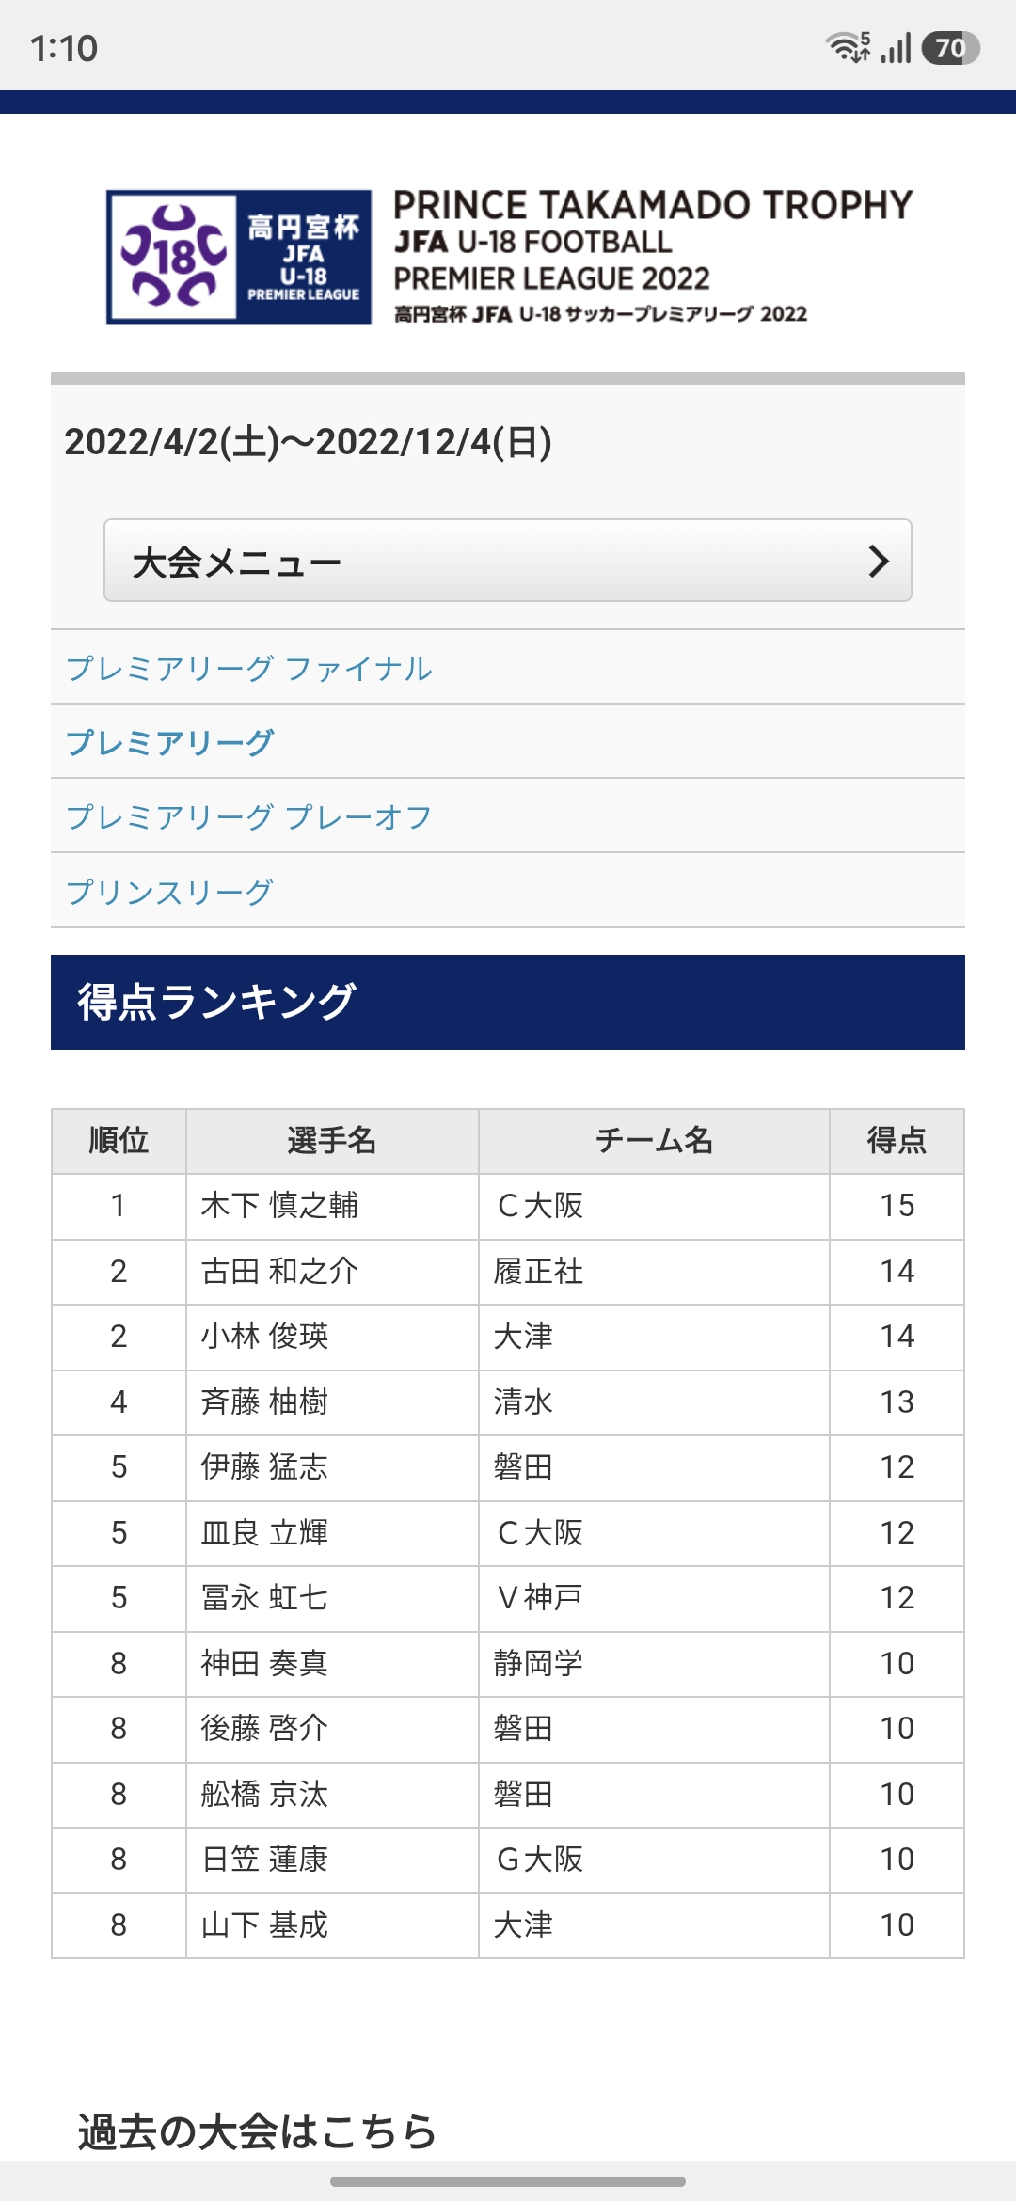This screenshot has width=1016, height=2201.
Task: Tap the battery level indicator
Action: 950,48
